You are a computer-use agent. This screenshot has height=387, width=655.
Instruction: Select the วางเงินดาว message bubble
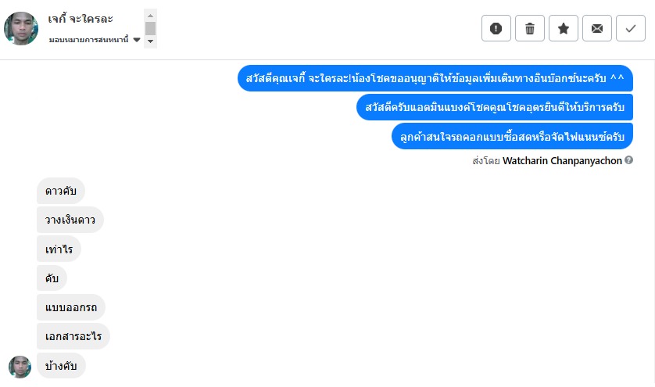(x=70, y=220)
